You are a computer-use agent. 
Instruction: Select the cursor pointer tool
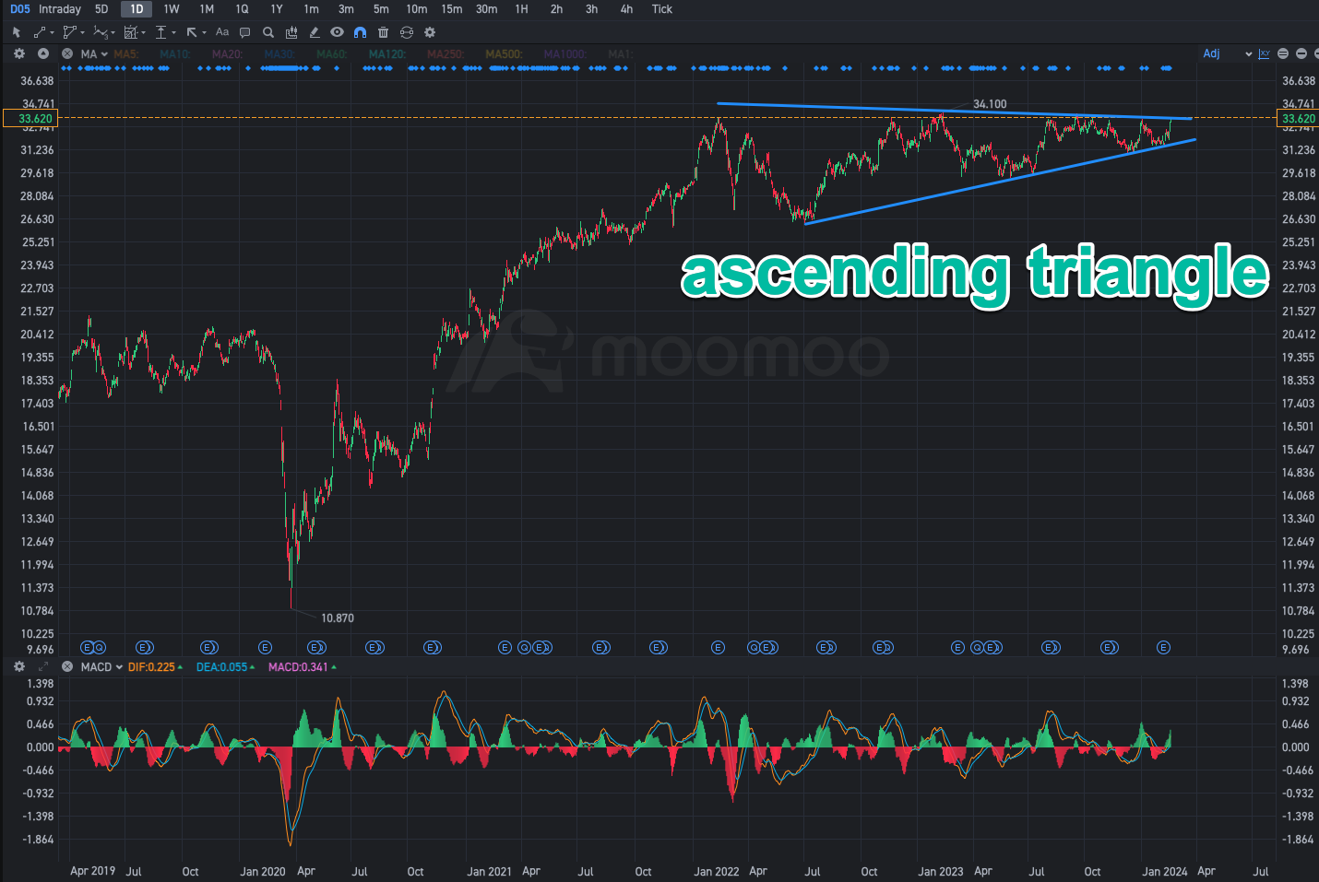coord(17,32)
